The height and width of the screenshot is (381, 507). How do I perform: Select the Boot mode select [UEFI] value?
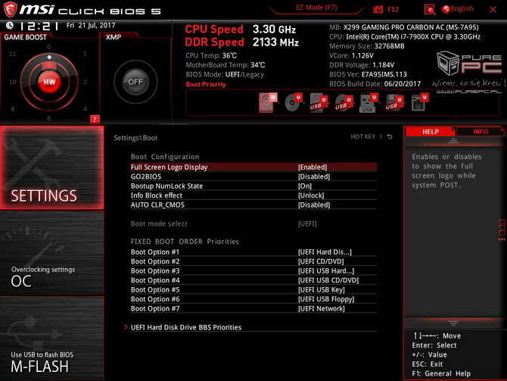point(307,223)
